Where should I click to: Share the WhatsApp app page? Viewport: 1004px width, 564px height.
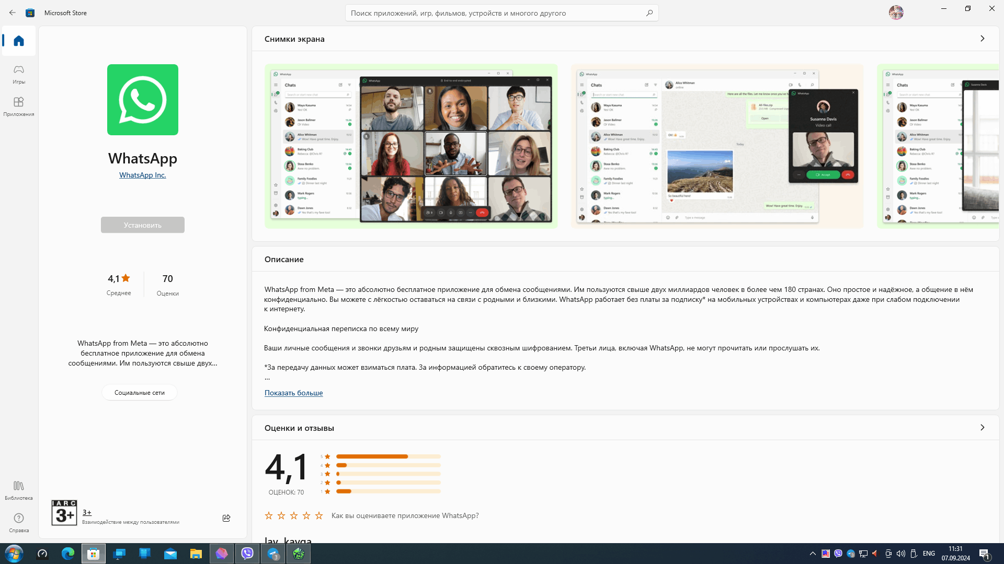[226, 518]
